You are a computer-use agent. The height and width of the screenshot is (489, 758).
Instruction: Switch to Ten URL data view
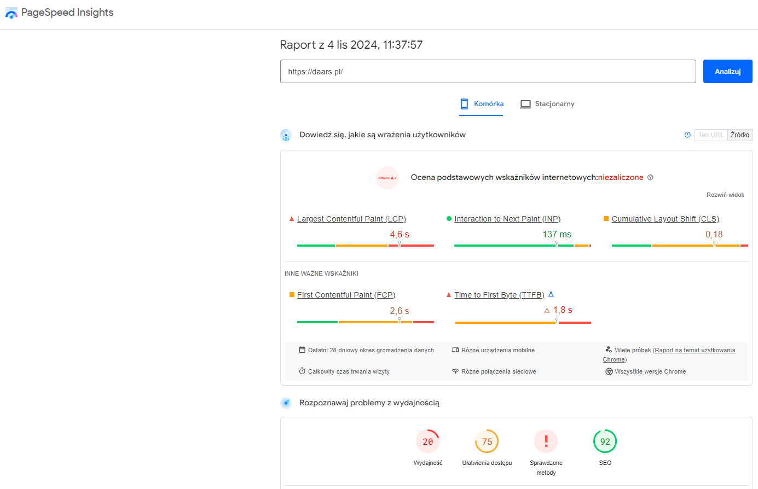(x=711, y=135)
